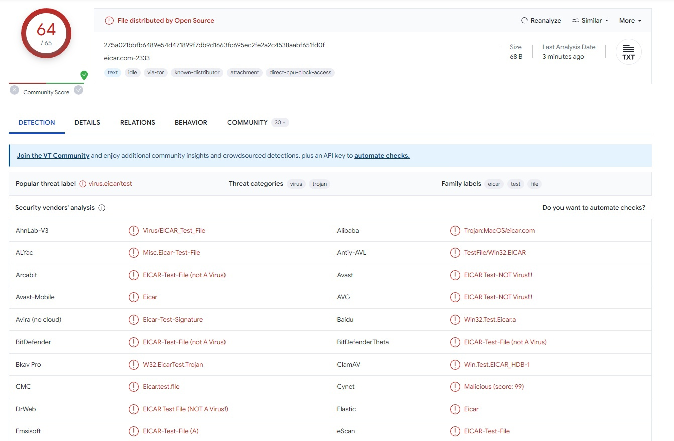Open the Similar dropdown menu
Viewport: 674px width, 441px height.
(x=590, y=21)
